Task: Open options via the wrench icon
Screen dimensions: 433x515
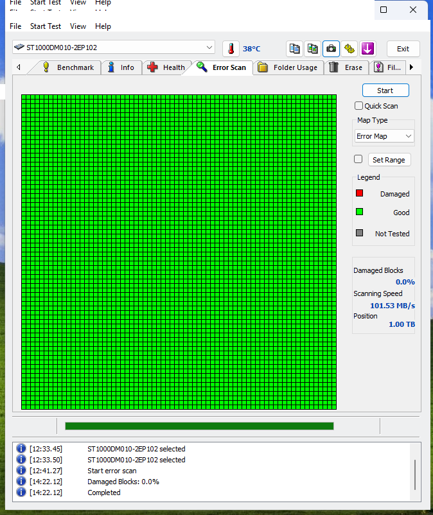Action: [349, 49]
